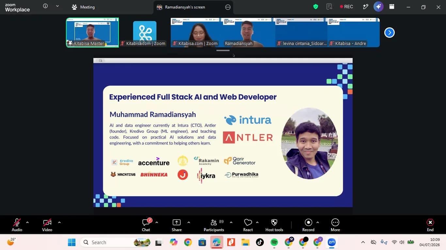Open Task View on the taskbar

coord(159,242)
